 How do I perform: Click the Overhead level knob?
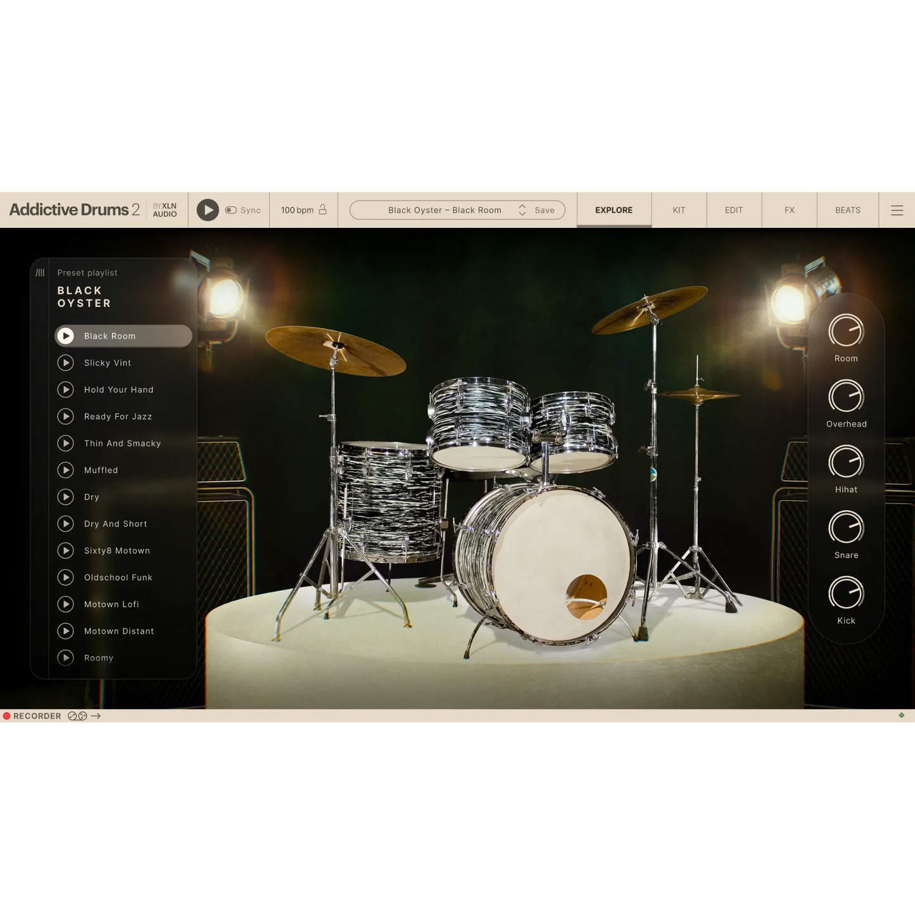pos(846,396)
